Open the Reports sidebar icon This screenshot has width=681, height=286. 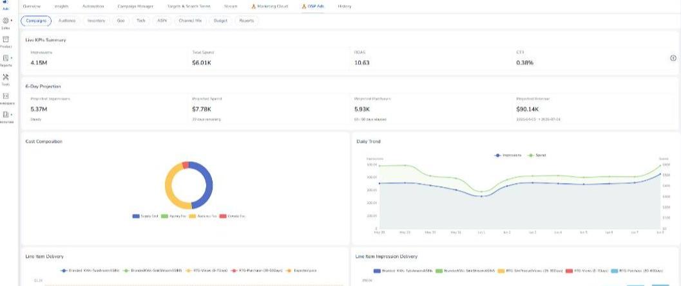[x=6, y=58]
